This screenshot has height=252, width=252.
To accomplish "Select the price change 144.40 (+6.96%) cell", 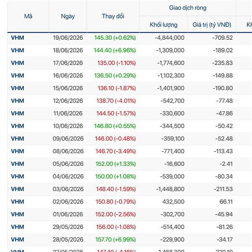I will 115,50.
